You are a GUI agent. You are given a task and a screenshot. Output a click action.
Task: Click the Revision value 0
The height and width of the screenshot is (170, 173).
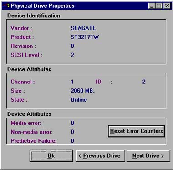click(72, 46)
